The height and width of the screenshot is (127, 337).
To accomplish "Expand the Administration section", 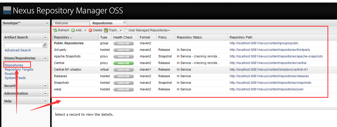I will pyautogui.click(x=45, y=94).
